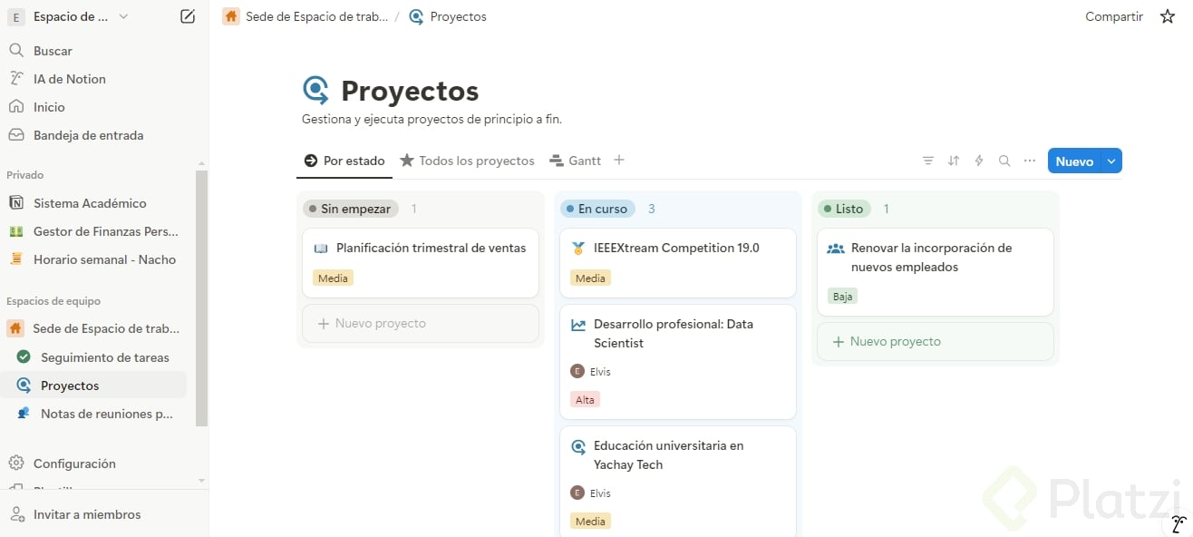1193x537 pixels.
Task: Add Nuevo proyecto under Sin empezar
Action: pyautogui.click(x=421, y=323)
